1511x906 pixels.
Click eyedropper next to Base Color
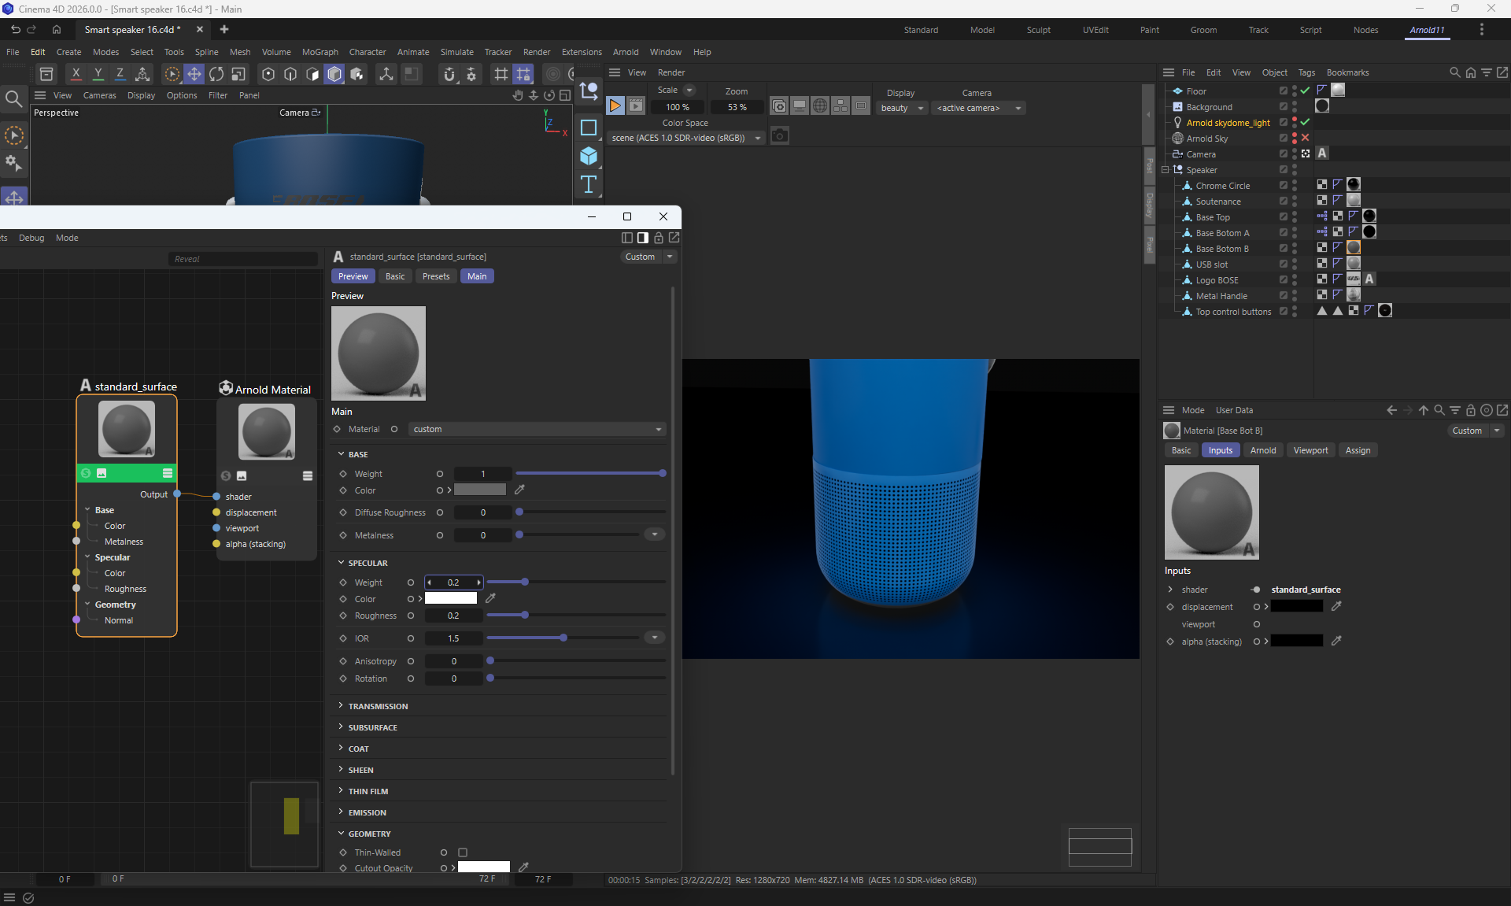(519, 490)
